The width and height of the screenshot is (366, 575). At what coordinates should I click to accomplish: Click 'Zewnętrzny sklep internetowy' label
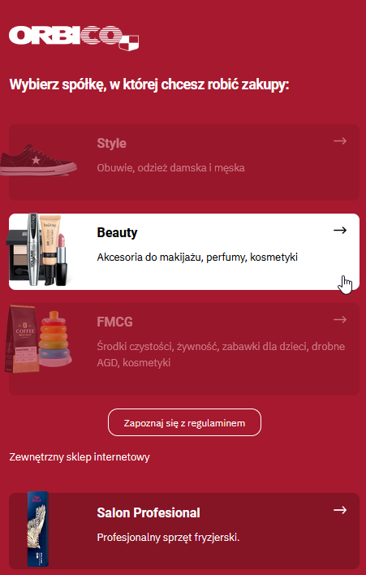[80, 457]
